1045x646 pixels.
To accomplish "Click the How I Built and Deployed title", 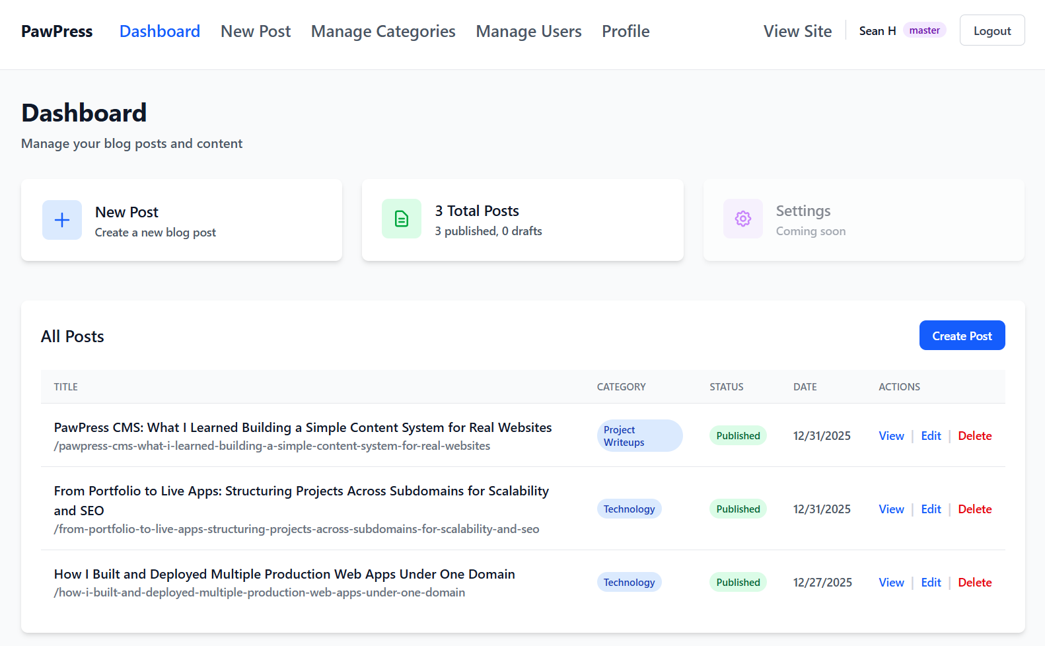I will (284, 574).
